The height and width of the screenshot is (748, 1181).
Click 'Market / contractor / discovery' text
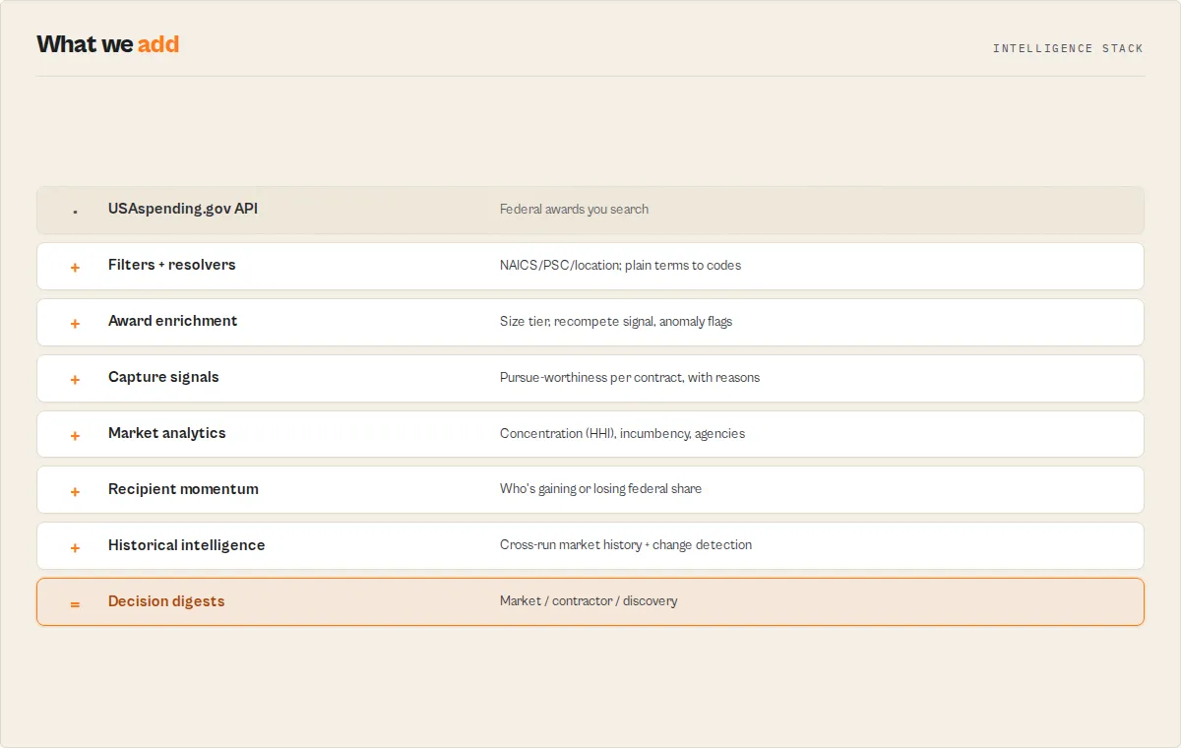[x=589, y=601]
